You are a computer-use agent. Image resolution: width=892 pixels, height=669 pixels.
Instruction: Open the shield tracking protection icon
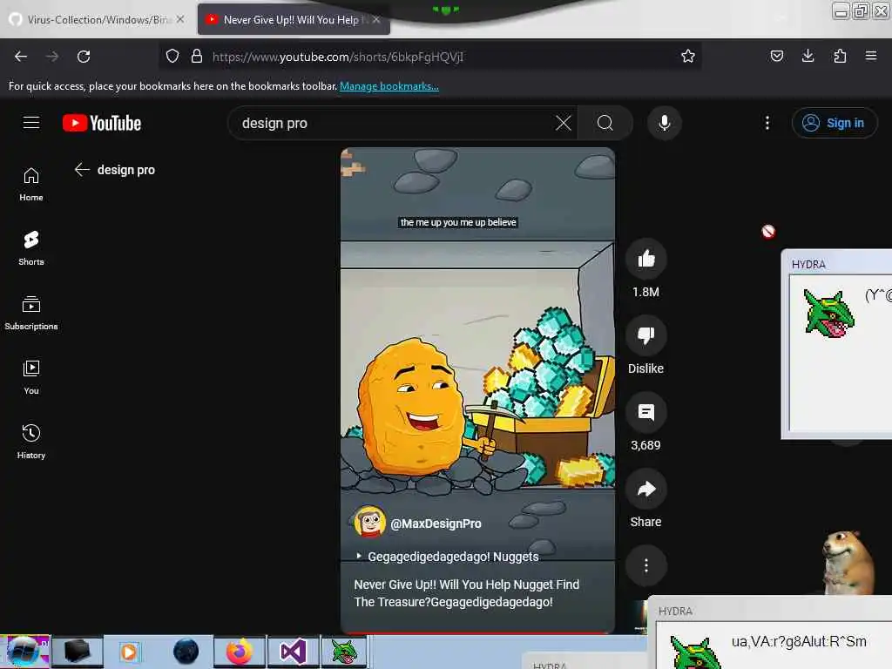click(172, 56)
